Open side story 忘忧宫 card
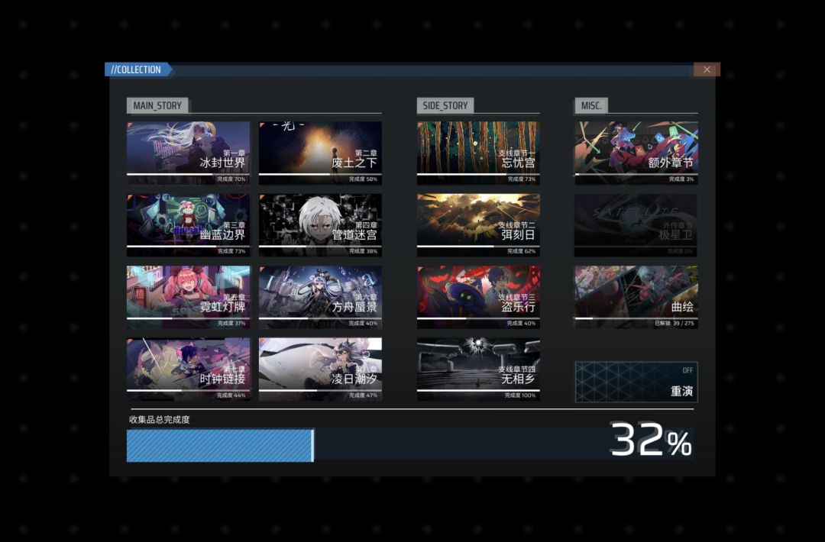The height and width of the screenshot is (542, 825). coord(478,153)
